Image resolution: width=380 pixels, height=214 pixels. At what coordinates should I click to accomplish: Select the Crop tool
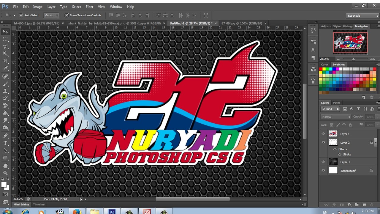click(5, 61)
